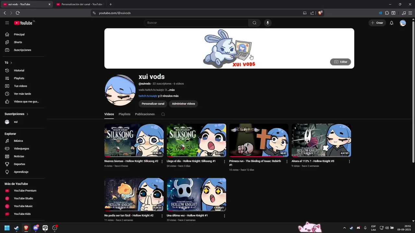Show hidden system tray icons
Screen dimensions: 415x233
coord(344,228)
